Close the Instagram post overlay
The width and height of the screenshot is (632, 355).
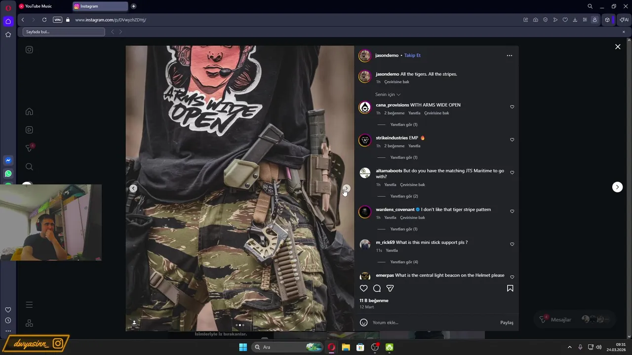pos(618,47)
